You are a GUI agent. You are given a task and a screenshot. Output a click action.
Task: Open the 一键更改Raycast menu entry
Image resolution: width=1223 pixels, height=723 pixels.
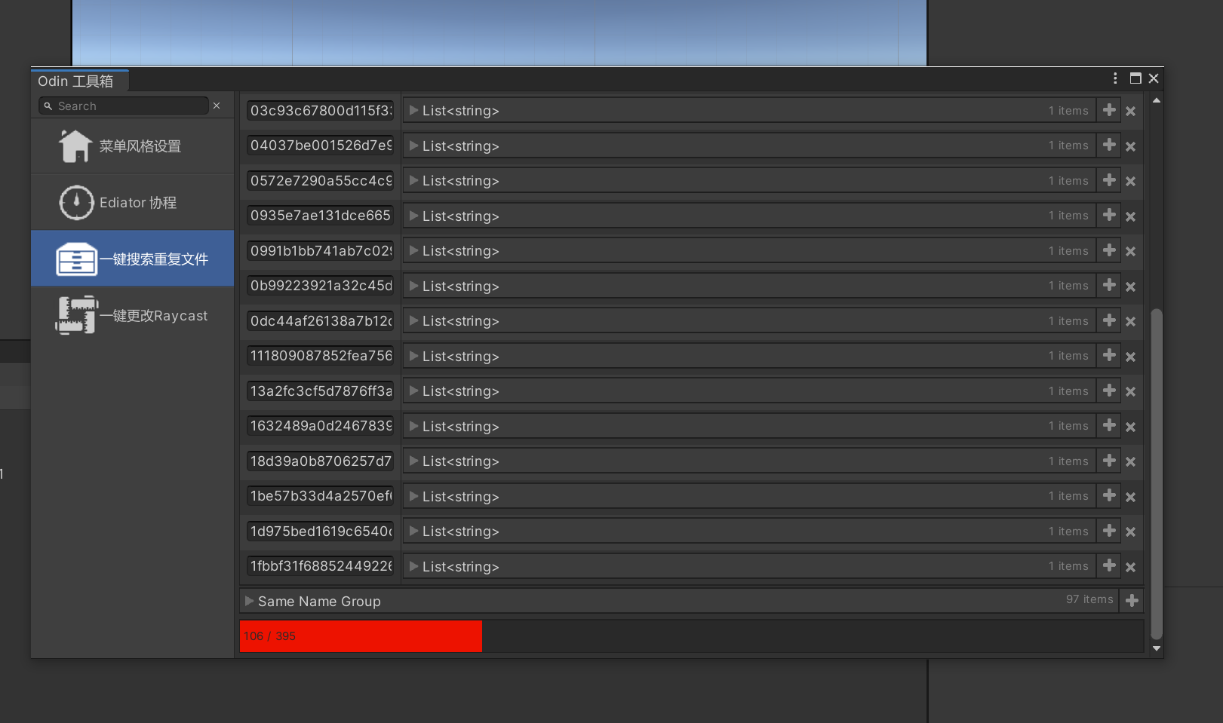[x=160, y=316]
